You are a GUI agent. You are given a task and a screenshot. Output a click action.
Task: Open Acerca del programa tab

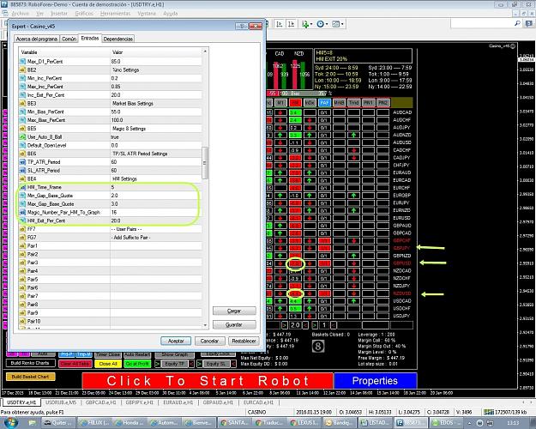pyautogui.click(x=37, y=39)
